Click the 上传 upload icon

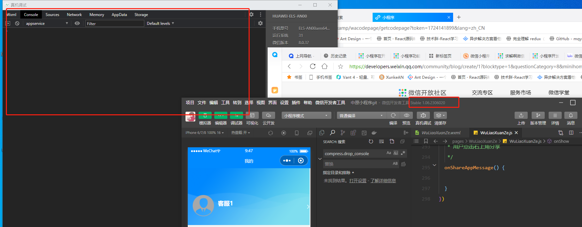pos(521,115)
